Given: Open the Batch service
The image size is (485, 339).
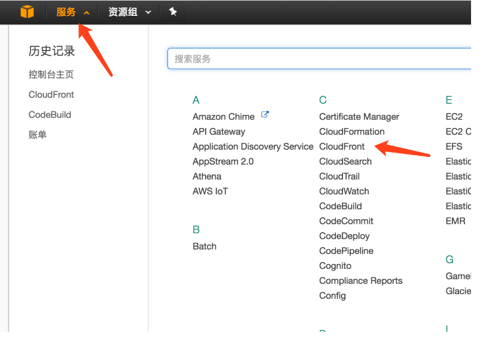Looking at the screenshot, I should coord(204,246).
